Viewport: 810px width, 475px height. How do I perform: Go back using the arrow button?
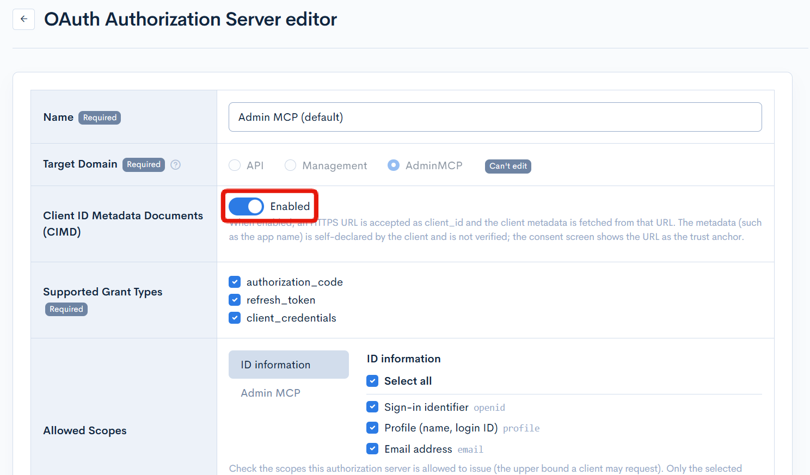(23, 19)
